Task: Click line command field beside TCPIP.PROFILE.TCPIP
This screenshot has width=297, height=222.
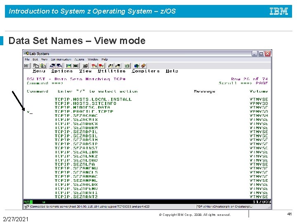Action: pos(39,112)
